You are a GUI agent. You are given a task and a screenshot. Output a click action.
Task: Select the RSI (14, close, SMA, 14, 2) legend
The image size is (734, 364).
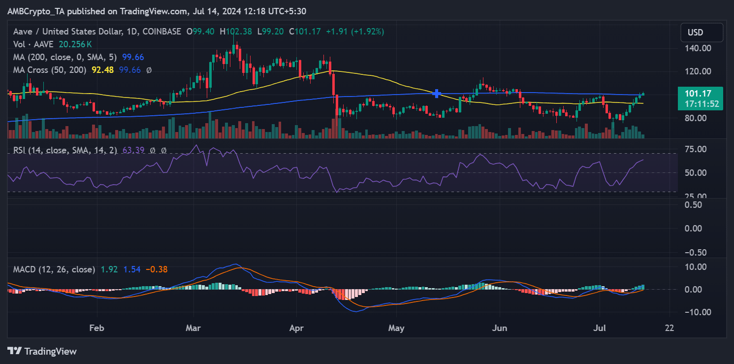tap(65, 150)
